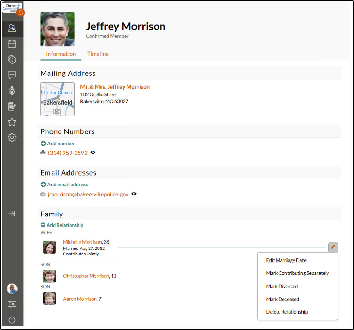This screenshot has width=354, height=330.
Task: Click the speech bubble messages sidebar icon
Action: tap(12, 75)
